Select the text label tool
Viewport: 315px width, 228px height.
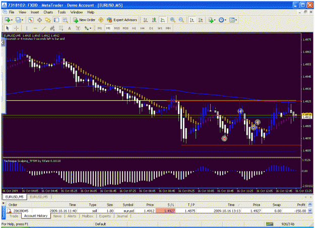pos(78,28)
